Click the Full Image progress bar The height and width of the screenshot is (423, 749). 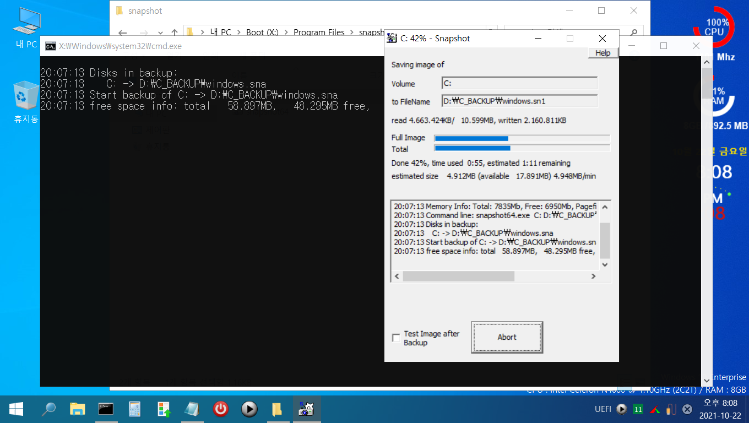click(x=522, y=138)
